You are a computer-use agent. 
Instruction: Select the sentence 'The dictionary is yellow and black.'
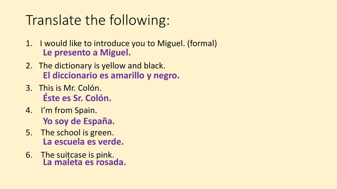tap(102, 66)
